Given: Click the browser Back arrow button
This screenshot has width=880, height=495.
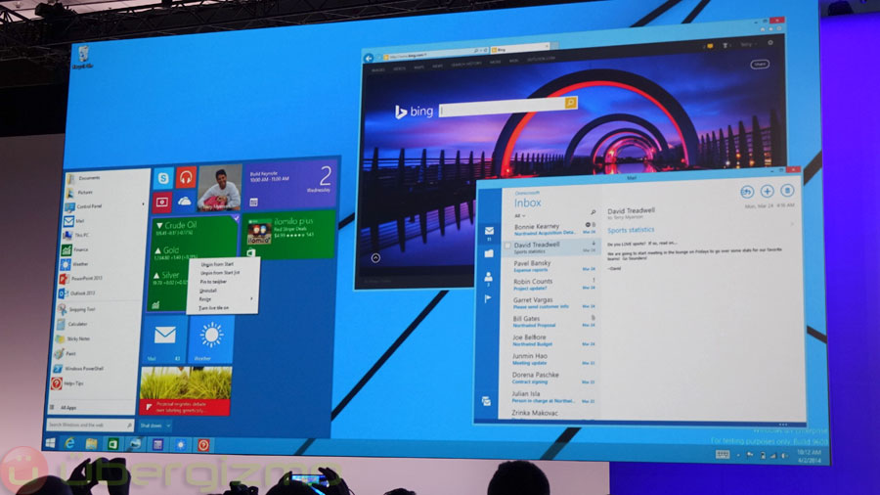Looking at the screenshot, I should click(369, 58).
